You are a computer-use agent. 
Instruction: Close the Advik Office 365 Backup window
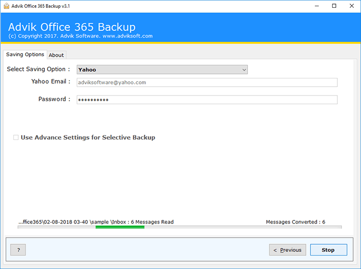[x=352, y=6]
